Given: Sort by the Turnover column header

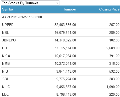Looking at the screenshot, I should (x=69, y=9).
